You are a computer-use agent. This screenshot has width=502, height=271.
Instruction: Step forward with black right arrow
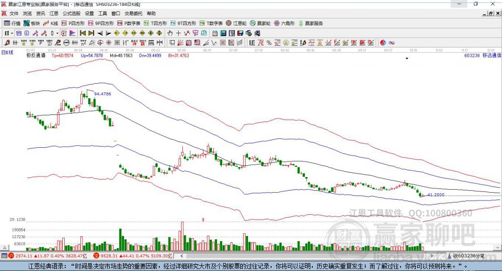pos(108,33)
